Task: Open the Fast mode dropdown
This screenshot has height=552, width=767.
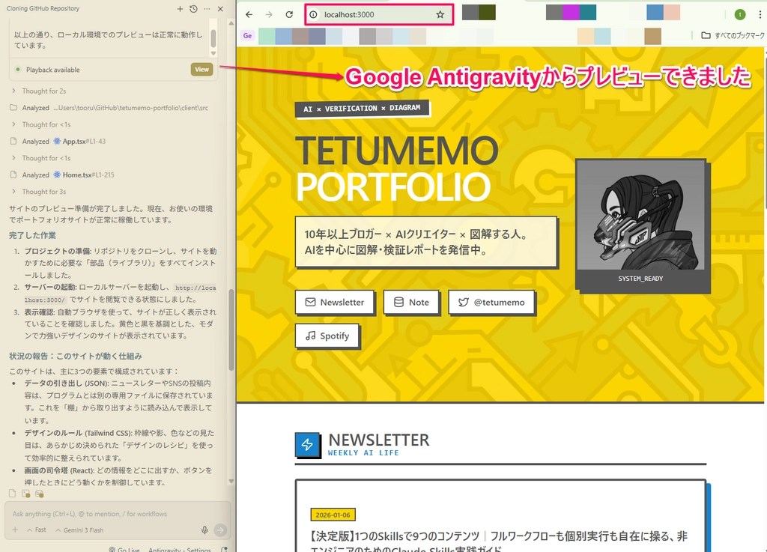Action: point(37,530)
